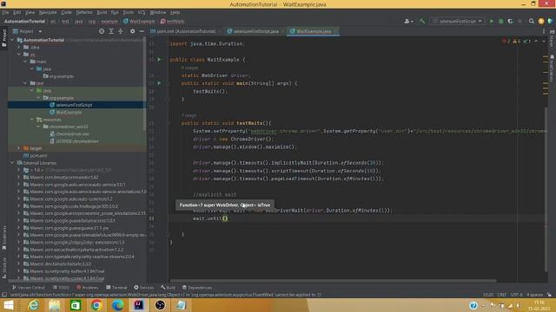Image resolution: width=556 pixels, height=312 pixels.
Task: Switch to the pom.xml editor tab
Action: click(185, 31)
